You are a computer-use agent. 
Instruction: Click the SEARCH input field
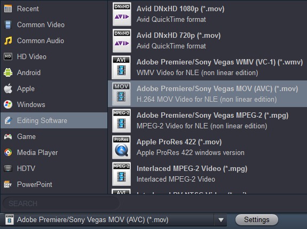(x=61, y=203)
